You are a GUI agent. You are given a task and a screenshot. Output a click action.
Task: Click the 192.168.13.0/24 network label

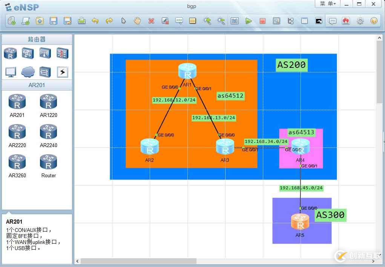tap(214, 118)
